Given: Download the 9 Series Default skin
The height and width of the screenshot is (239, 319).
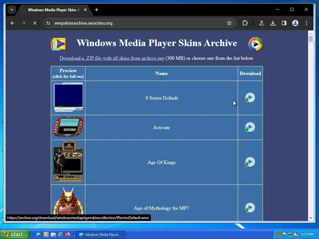Looking at the screenshot, I should click(x=250, y=98).
